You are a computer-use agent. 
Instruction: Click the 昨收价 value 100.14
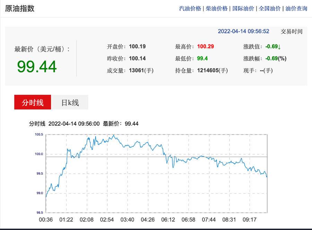[x=137, y=58]
